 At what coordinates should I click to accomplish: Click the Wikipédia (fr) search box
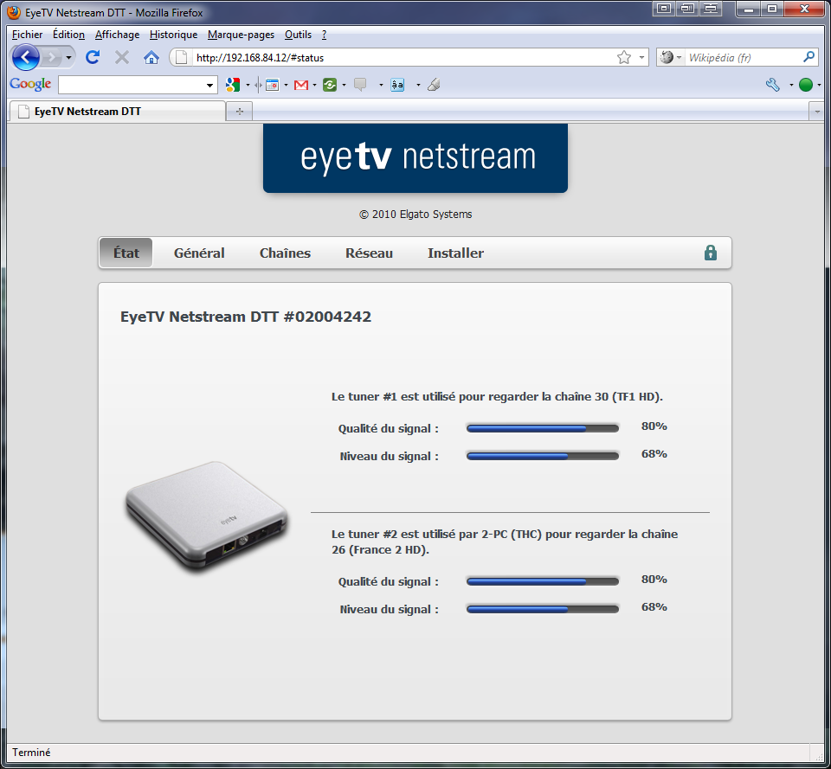coord(743,57)
